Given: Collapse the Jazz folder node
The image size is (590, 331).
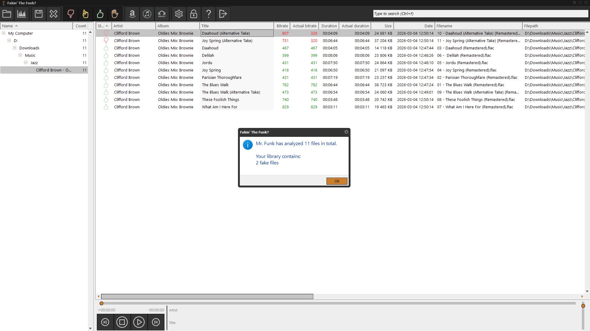Looking at the screenshot, I should click(26, 63).
